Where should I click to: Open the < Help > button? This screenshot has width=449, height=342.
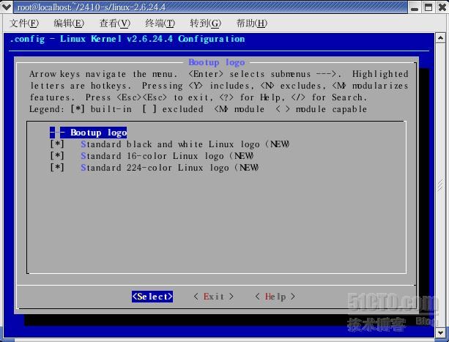point(275,297)
